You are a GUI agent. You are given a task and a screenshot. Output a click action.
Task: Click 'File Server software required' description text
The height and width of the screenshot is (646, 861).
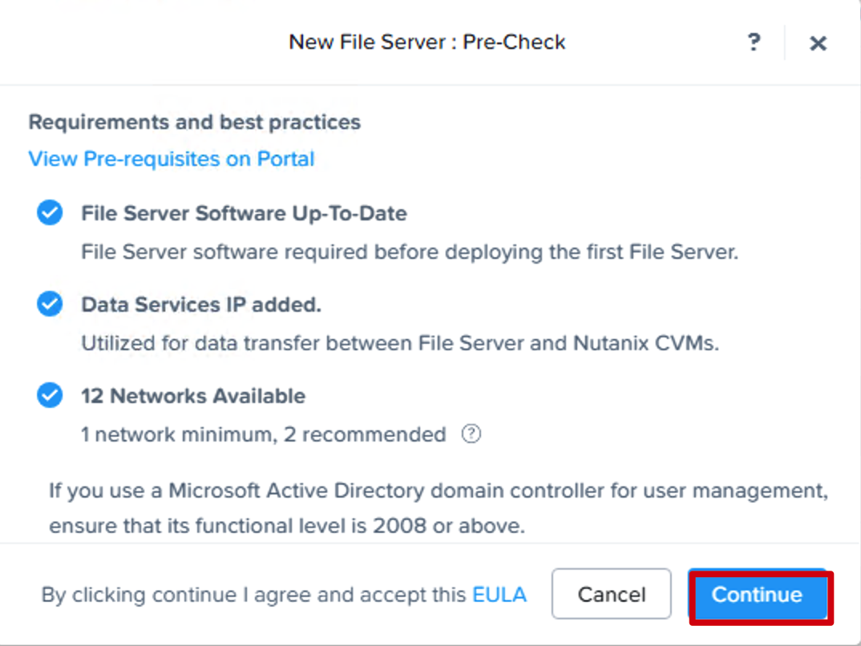point(410,252)
